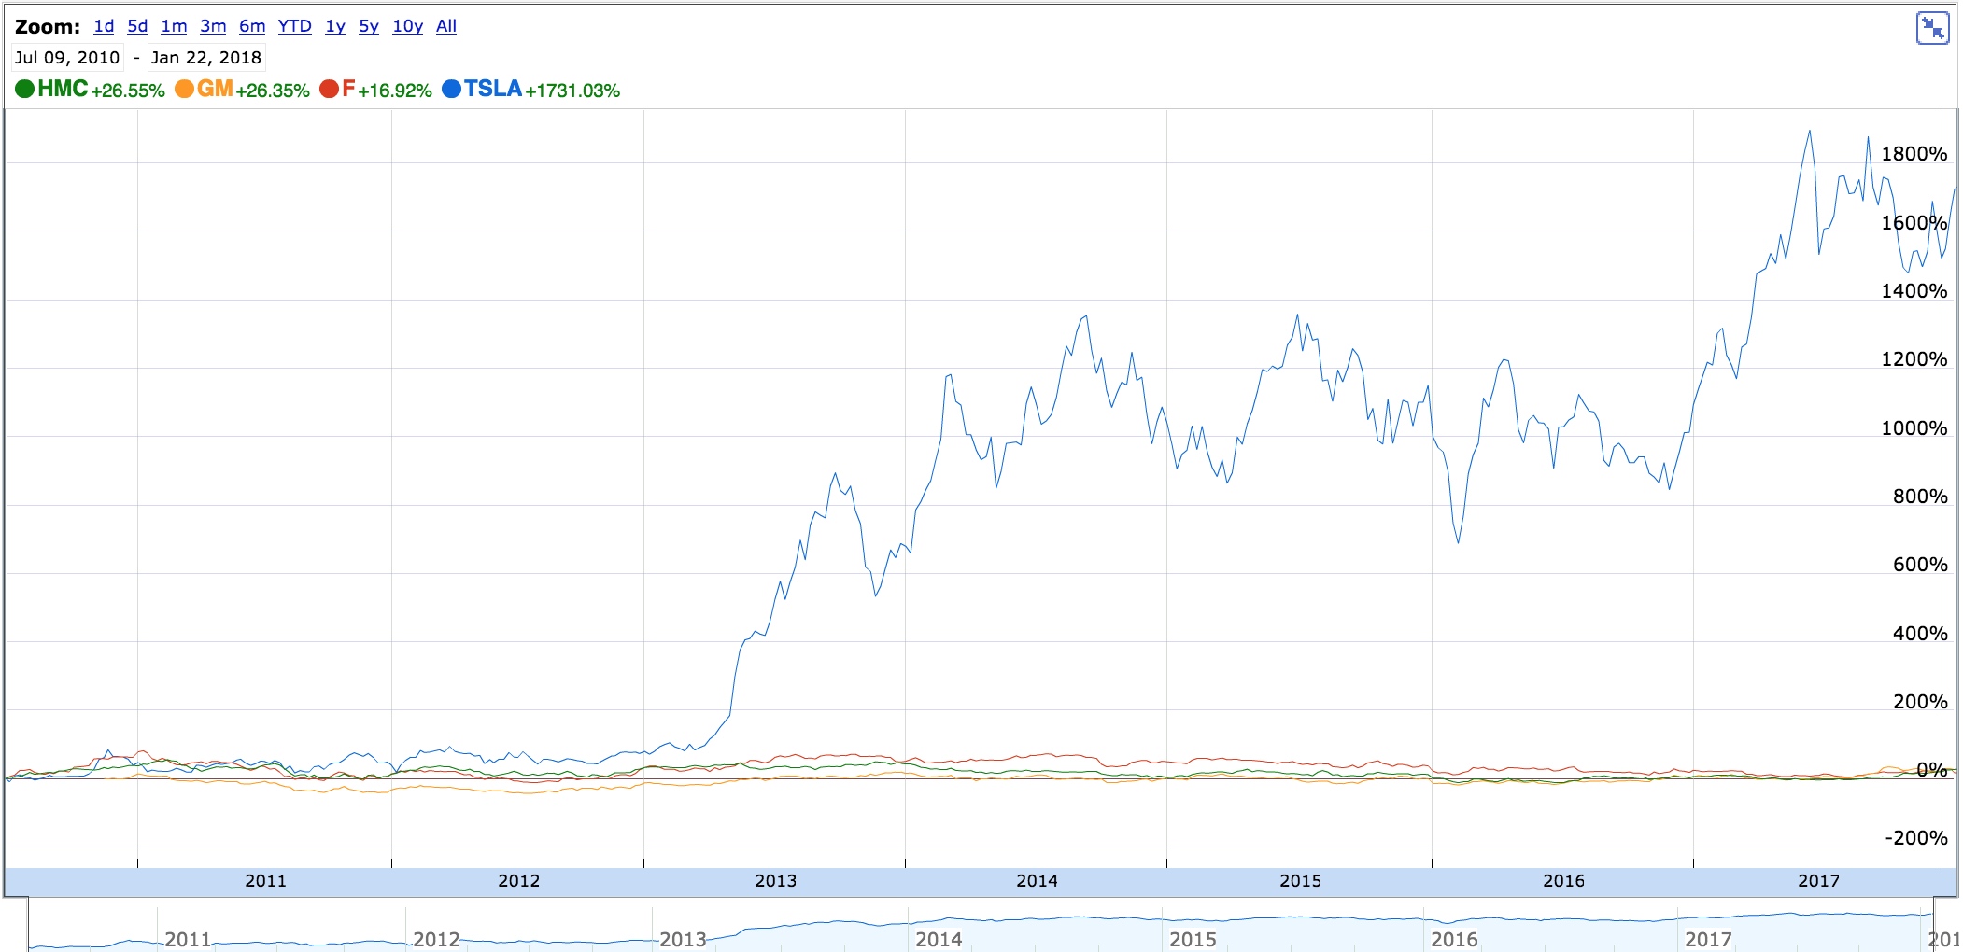Click the blue TSLA legend dot
This screenshot has width=1963, height=952.
pyautogui.click(x=451, y=89)
